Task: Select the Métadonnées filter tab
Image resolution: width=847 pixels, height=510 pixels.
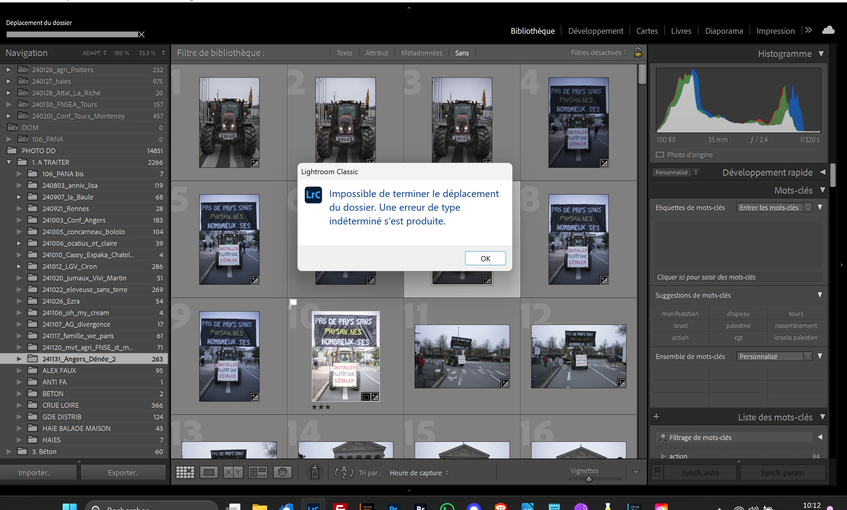Action: (421, 53)
